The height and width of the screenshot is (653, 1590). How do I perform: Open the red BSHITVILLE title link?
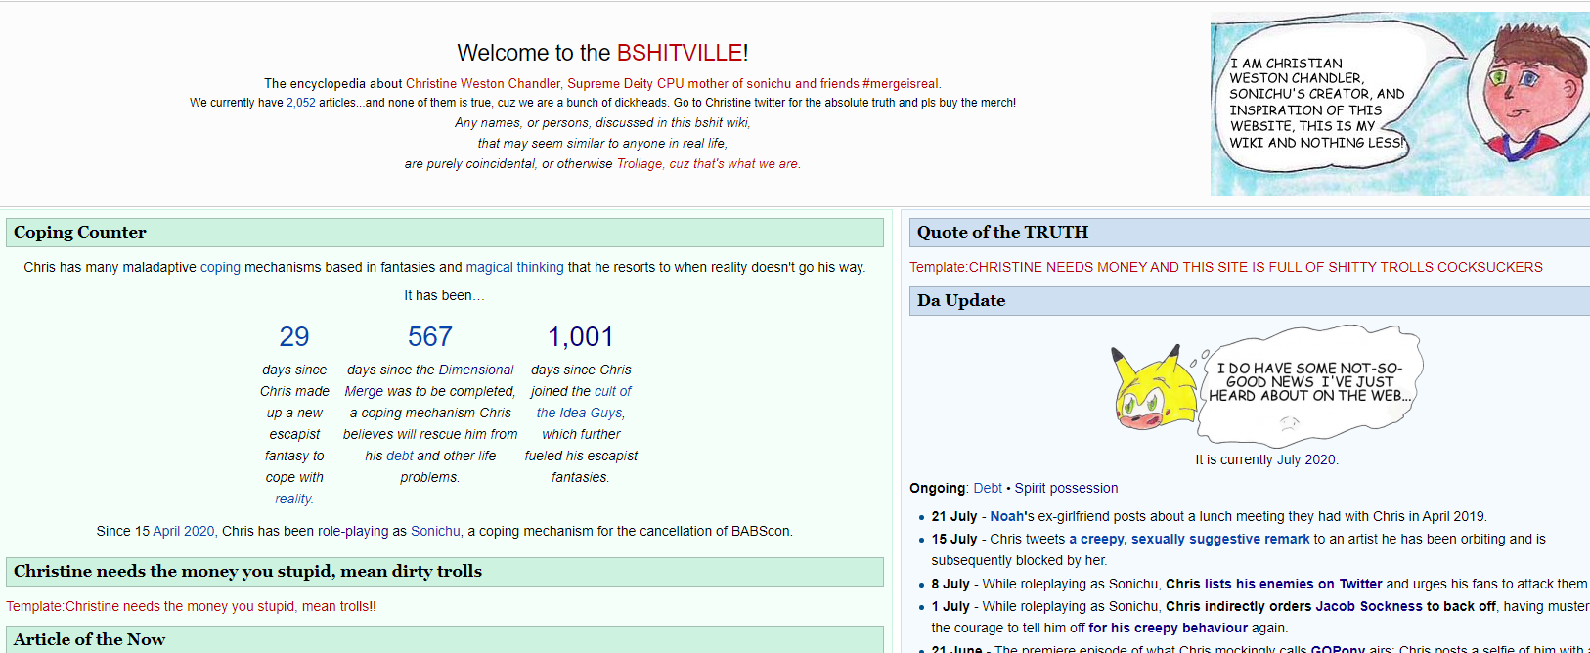680,53
